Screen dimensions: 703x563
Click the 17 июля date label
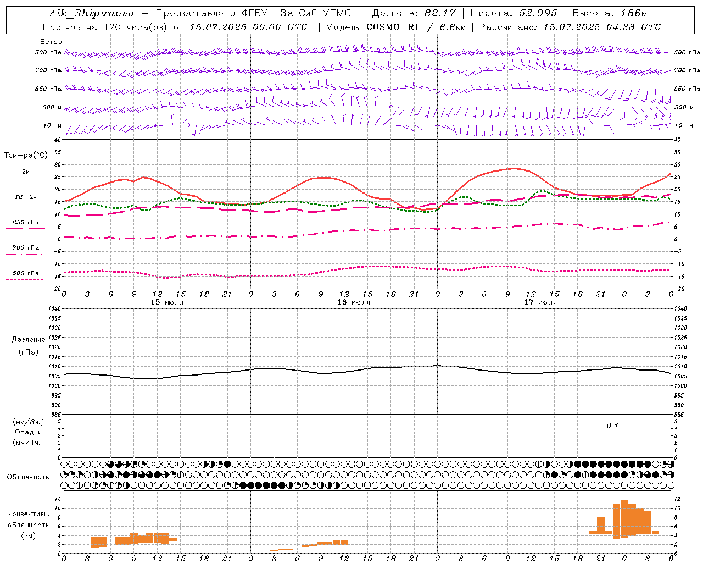pos(541,302)
